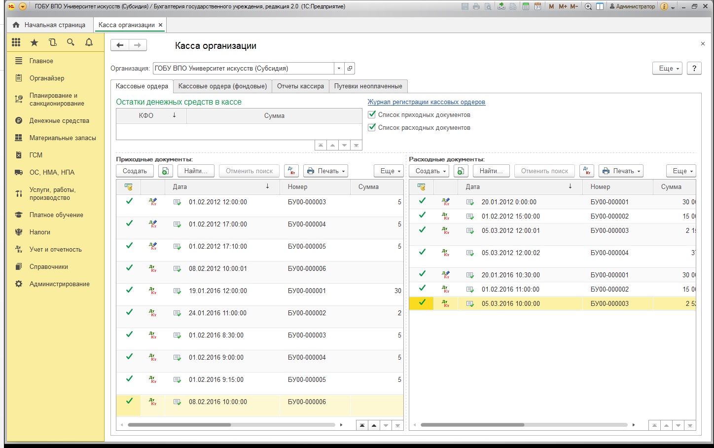Screen dimensions: 714x448
Task: Open Платное обучение section in sidebar
Action: 56,215
